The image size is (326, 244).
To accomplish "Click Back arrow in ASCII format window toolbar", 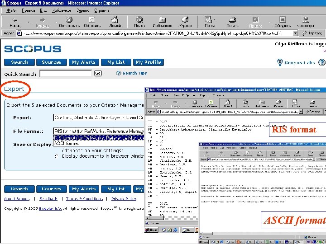I will [x=207, y=154].
